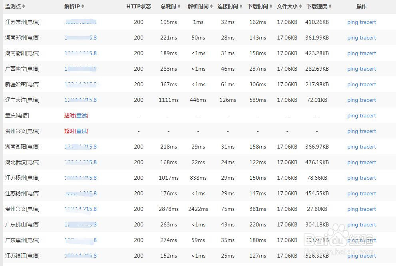
Task: Open IP link in 贵州兴义 2878ms row
Action: (81, 209)
